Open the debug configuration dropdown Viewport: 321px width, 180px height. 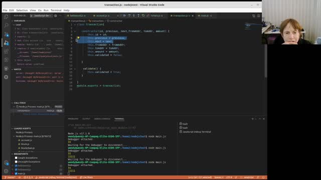(x=42, y=15)
